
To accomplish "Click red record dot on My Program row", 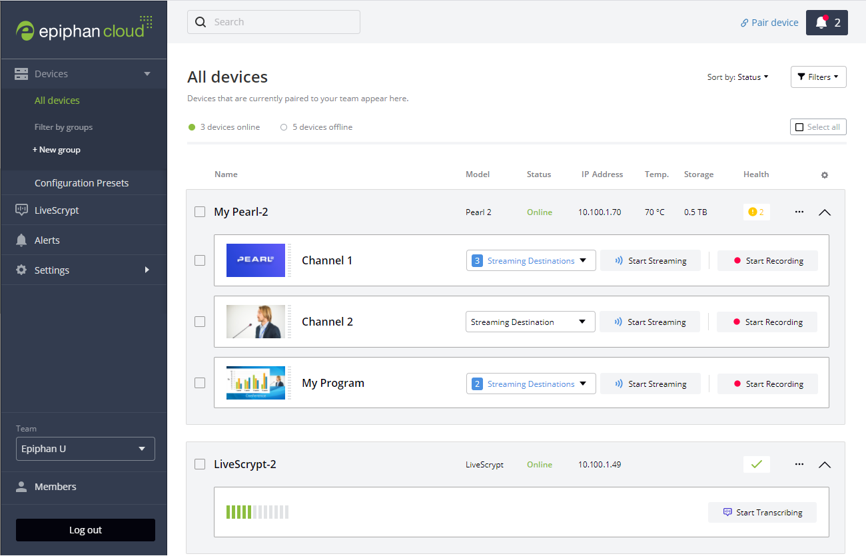I will [x=737, y=384].
